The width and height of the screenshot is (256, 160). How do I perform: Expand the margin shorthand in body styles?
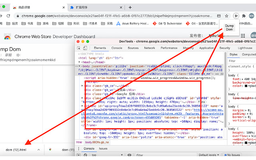pos(246,110)
